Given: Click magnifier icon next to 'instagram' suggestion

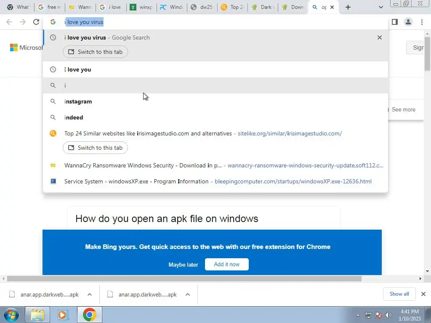Looking at the screenshot, I should click(x=53, y=101).
